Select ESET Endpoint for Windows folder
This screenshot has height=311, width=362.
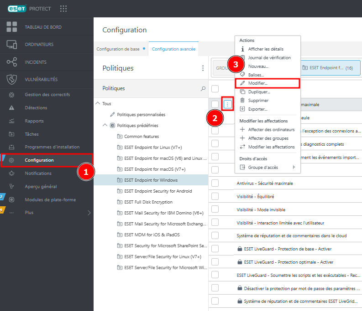(151, 180)
